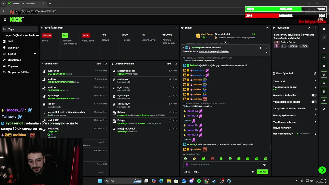The width and height of the screenshot is (329, 185).
Task: Edit stream info with the pencil in Yayın bilgisi
Action: point(309,28)
